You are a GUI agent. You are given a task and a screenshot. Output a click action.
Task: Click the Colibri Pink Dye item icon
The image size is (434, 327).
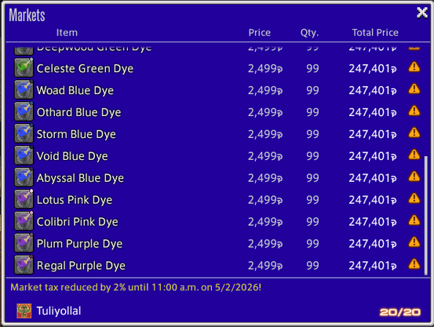coord(24,220)
